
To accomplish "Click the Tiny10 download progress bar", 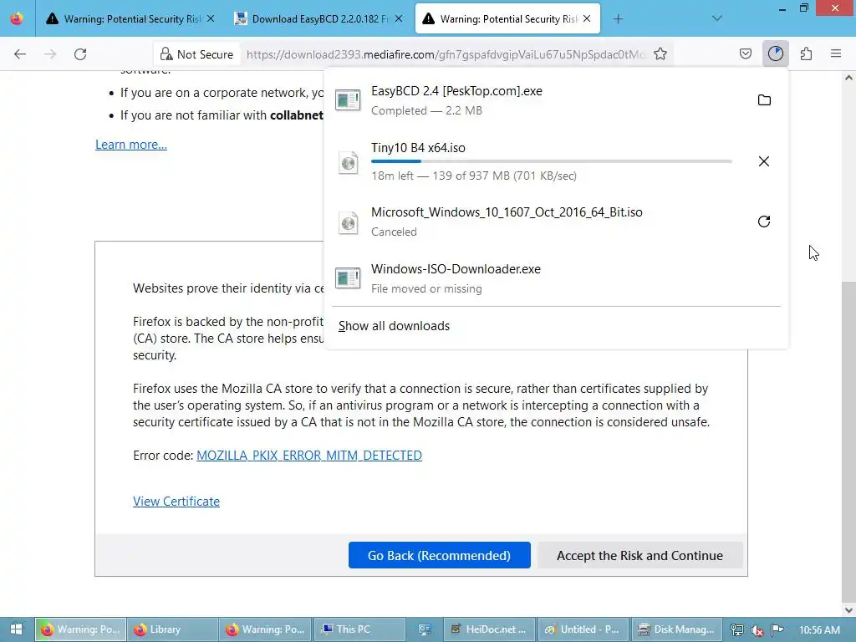I will click(x=552, y=161).
